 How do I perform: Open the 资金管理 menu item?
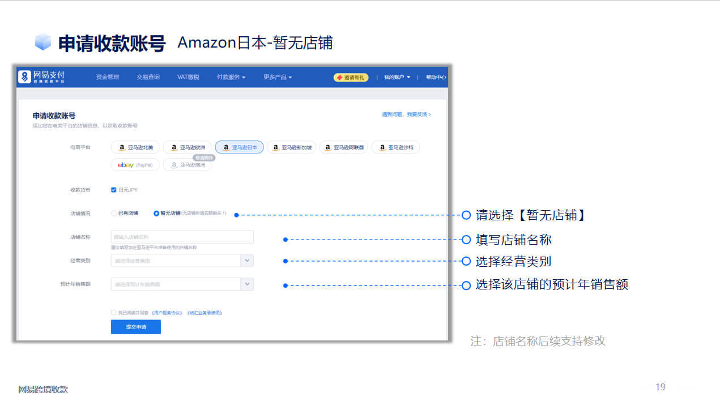click(108, 77)
